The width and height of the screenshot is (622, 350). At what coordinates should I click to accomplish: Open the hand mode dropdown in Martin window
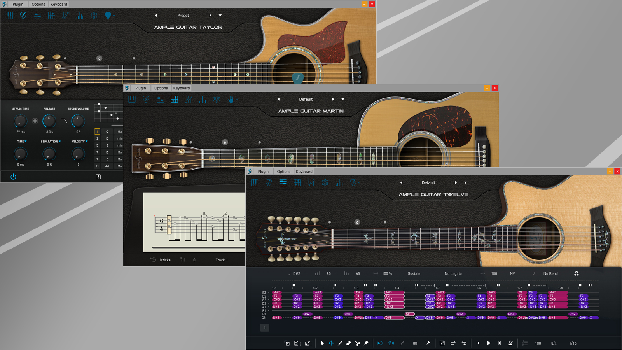(x=232, y=99)
